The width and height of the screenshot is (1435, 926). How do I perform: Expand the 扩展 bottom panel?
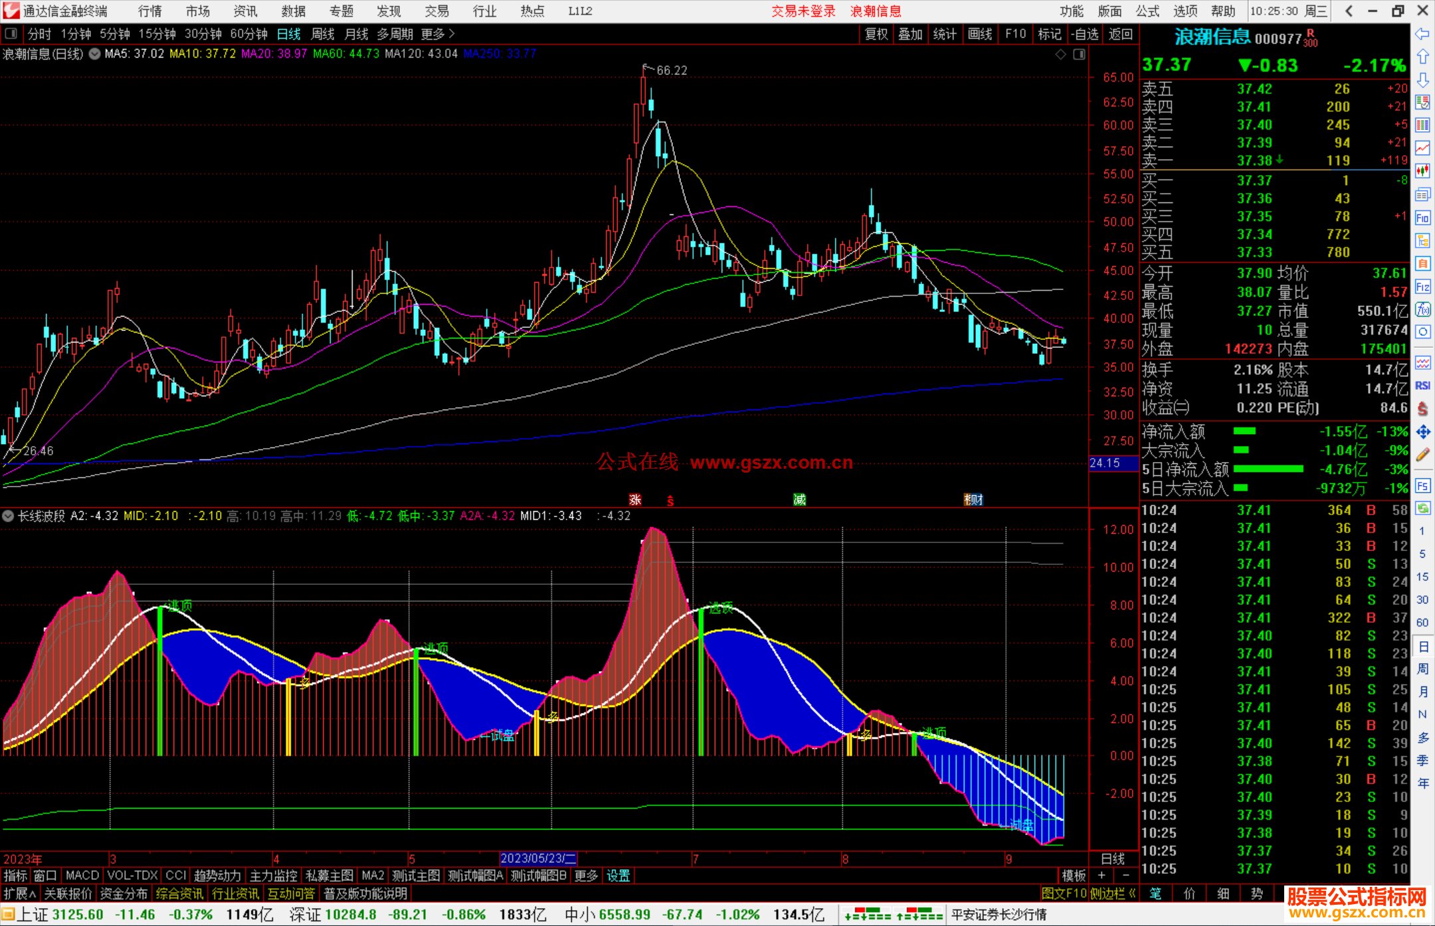pyautogui.click(x=19, y=893)
